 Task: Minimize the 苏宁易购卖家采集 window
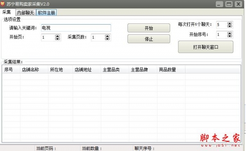click(x=219, y=4)
